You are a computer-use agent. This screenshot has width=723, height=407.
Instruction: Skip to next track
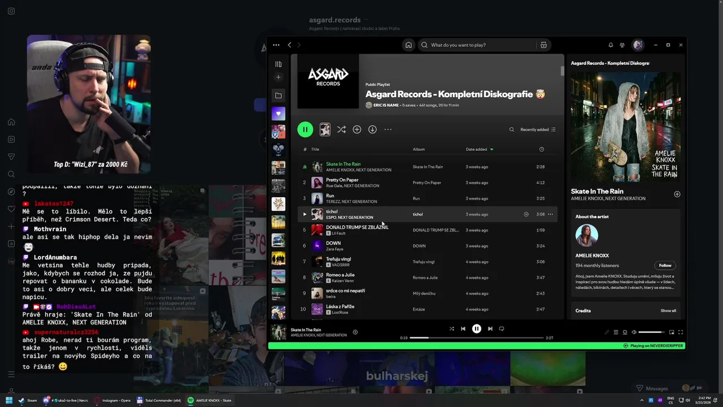490,328
